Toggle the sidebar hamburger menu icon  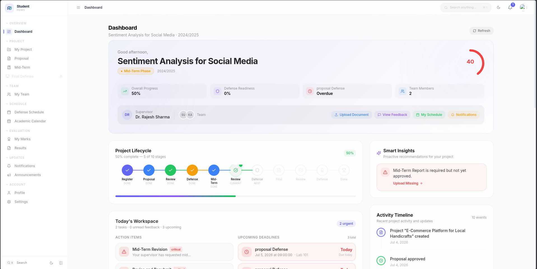(x=78, y=8)
